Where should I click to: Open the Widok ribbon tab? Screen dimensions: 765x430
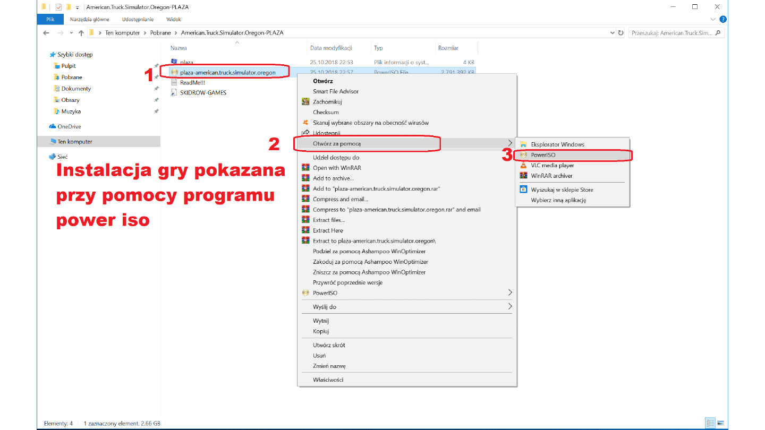pyautogui.click(x=174, y=19)
